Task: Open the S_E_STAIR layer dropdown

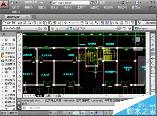Action: [116, 28]
